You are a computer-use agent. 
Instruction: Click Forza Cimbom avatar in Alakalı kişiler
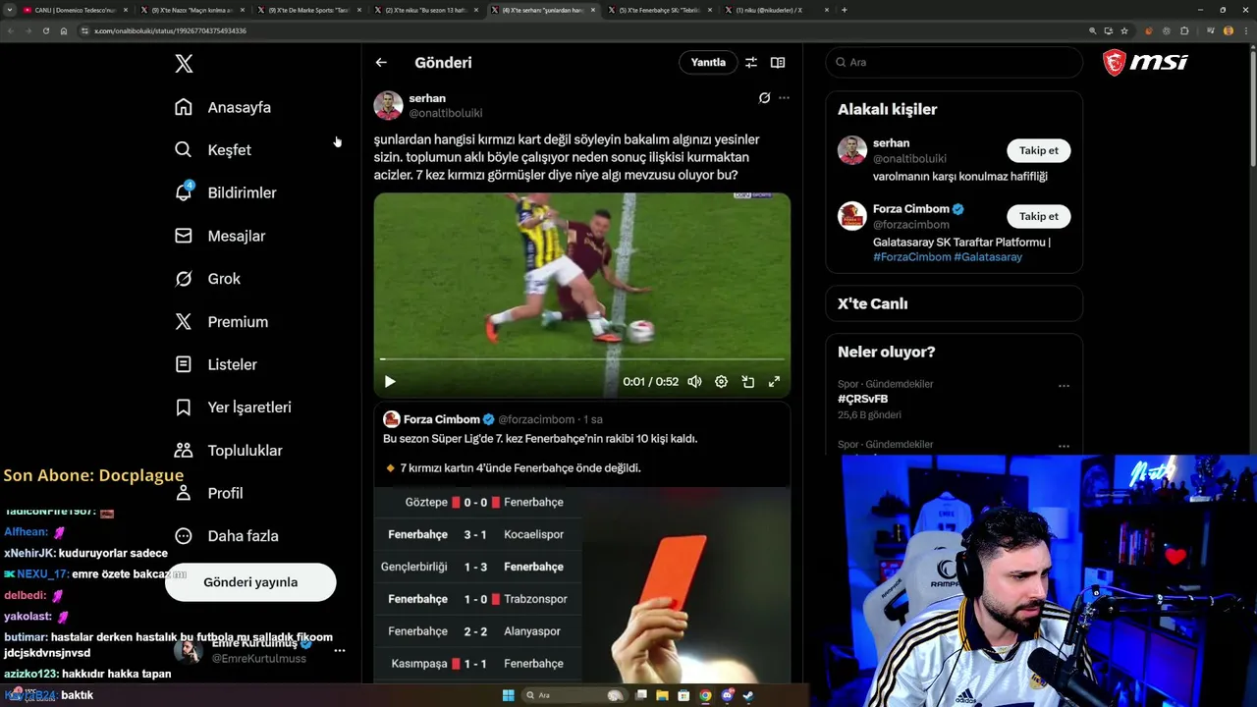pos(852,216)
